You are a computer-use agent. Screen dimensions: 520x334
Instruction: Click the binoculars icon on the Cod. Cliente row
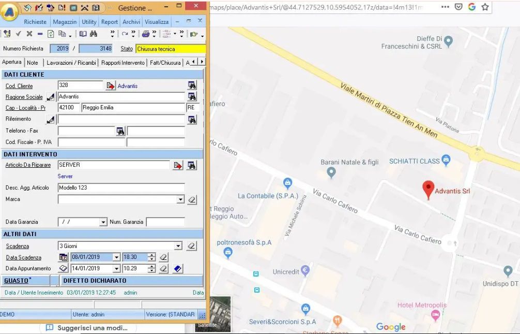pos(192,85)
